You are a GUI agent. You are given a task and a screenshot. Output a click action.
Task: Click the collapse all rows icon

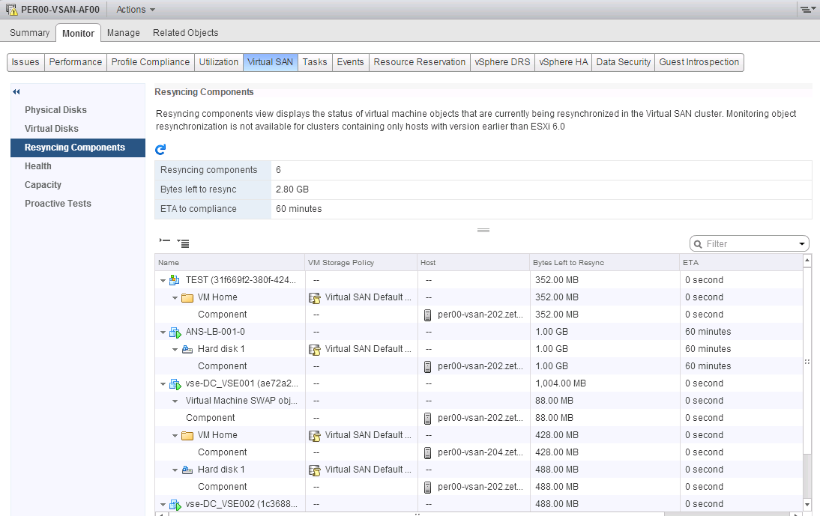click(x=165, y=240)
